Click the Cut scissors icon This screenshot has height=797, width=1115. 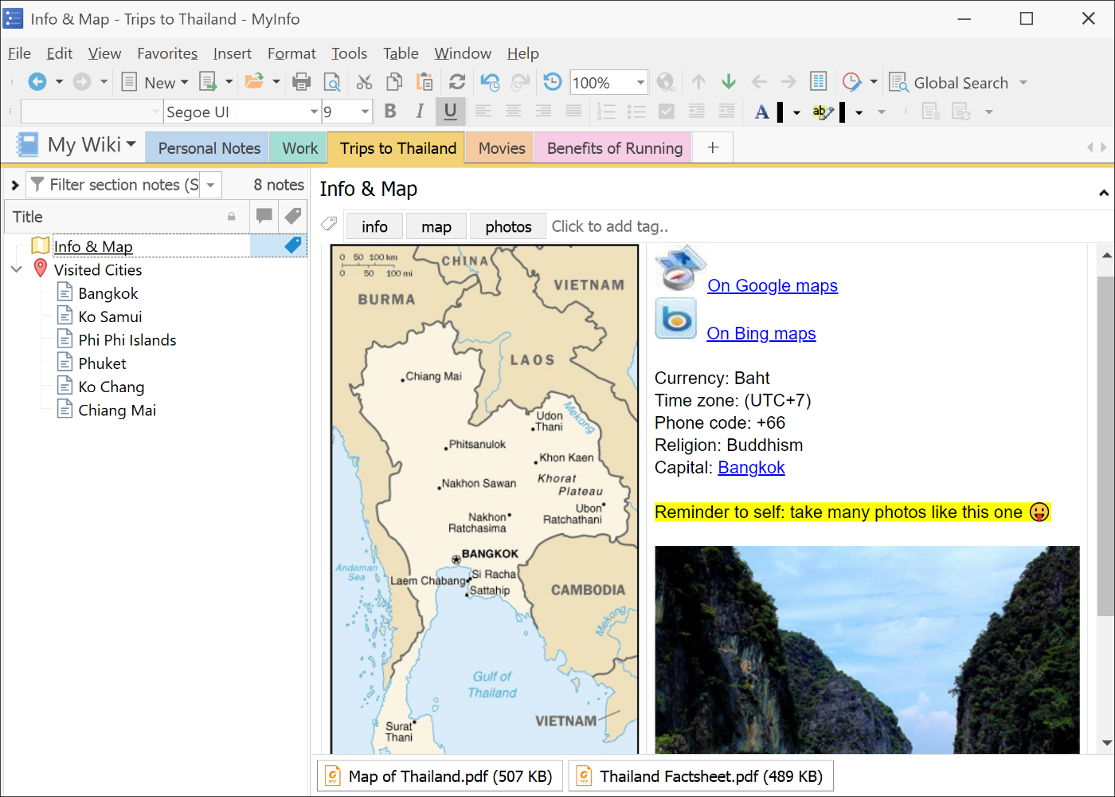pos(364,82)
